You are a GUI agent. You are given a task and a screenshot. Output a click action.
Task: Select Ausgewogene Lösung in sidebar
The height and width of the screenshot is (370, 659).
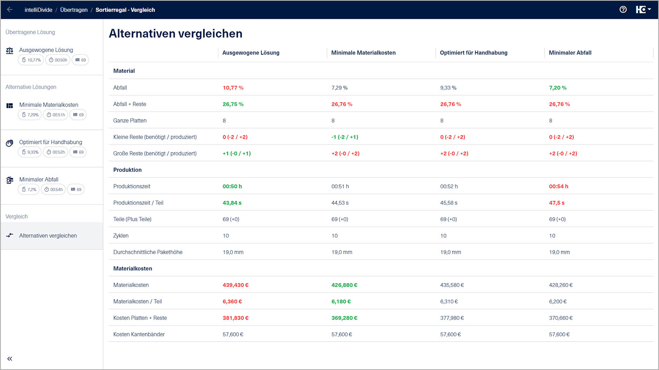[46, 50]
